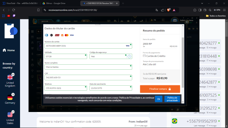Toggle the VPN button in toolbar
The width and height of the screenshot is (228, 128).
click(217, 10)
